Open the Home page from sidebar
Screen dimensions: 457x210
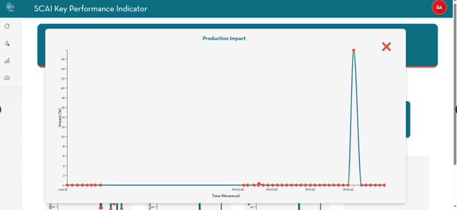7,26
